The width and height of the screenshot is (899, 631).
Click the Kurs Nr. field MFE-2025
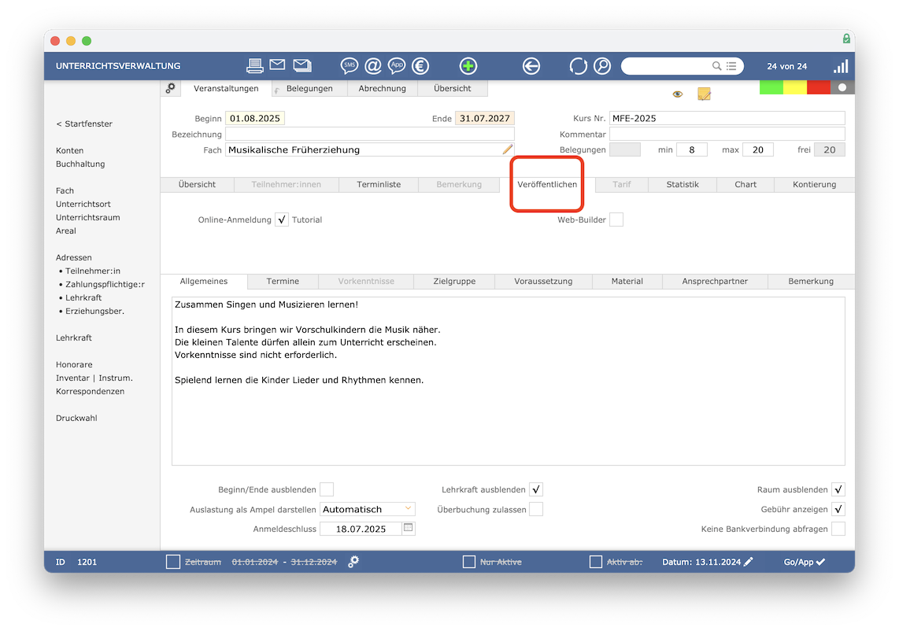[x=727, y=118]
